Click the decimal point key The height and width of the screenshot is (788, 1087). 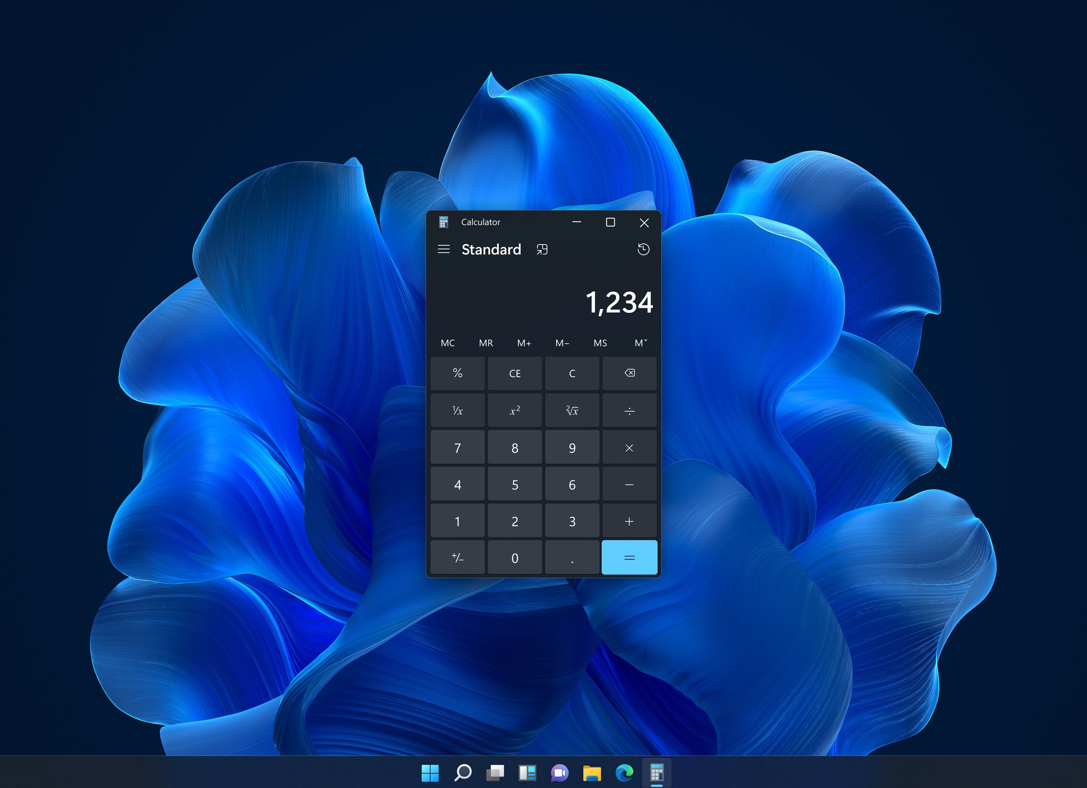tap(572, 557)
